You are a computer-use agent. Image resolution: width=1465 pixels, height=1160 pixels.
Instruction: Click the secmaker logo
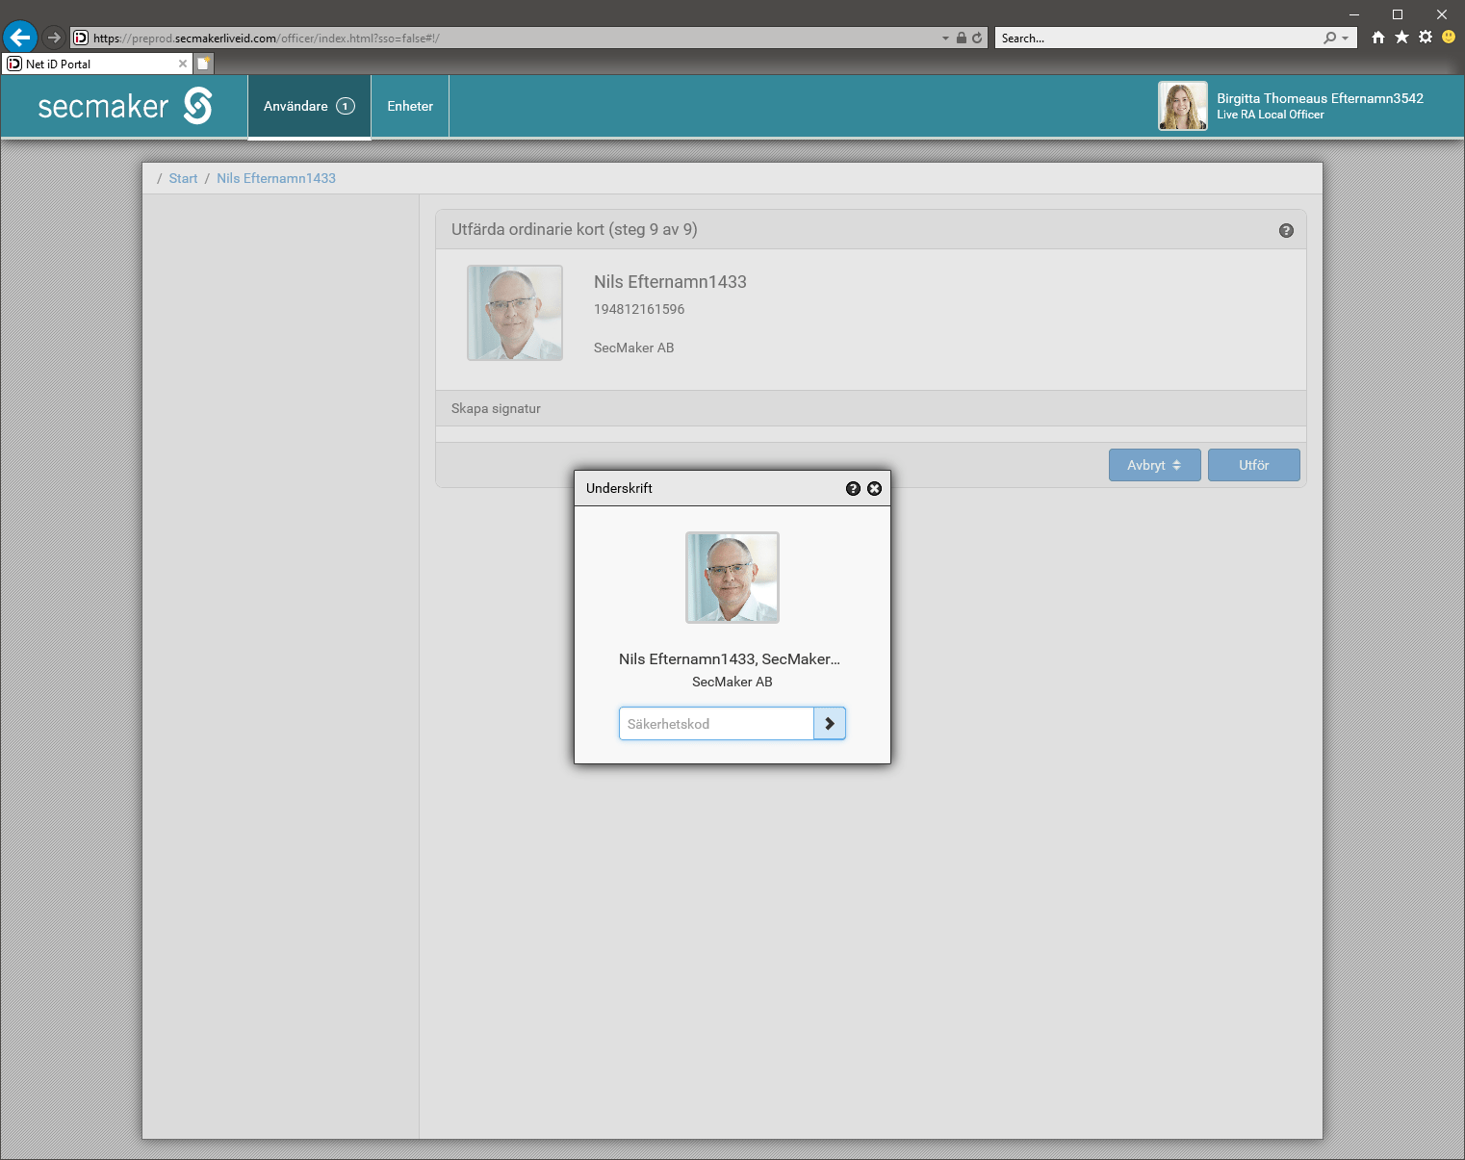click(x=125, y=106)
